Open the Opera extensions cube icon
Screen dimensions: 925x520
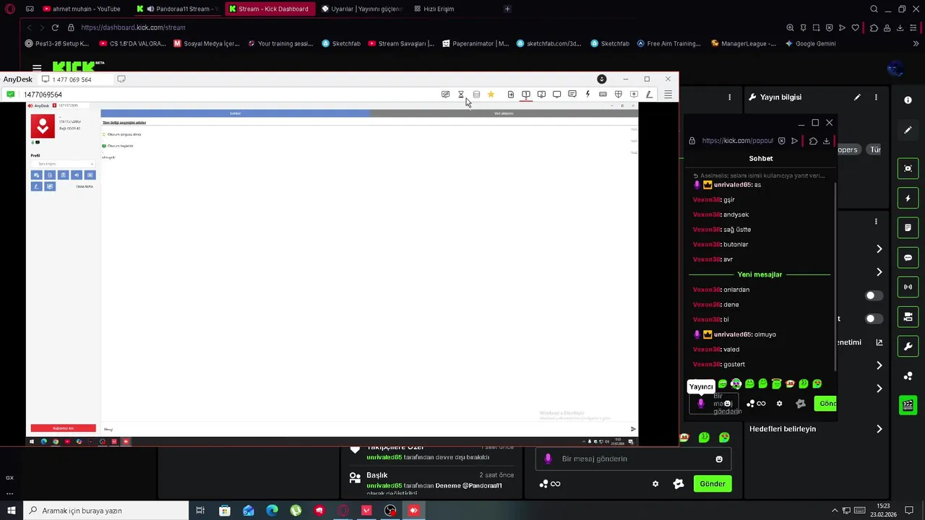click(x=873, y=27)
